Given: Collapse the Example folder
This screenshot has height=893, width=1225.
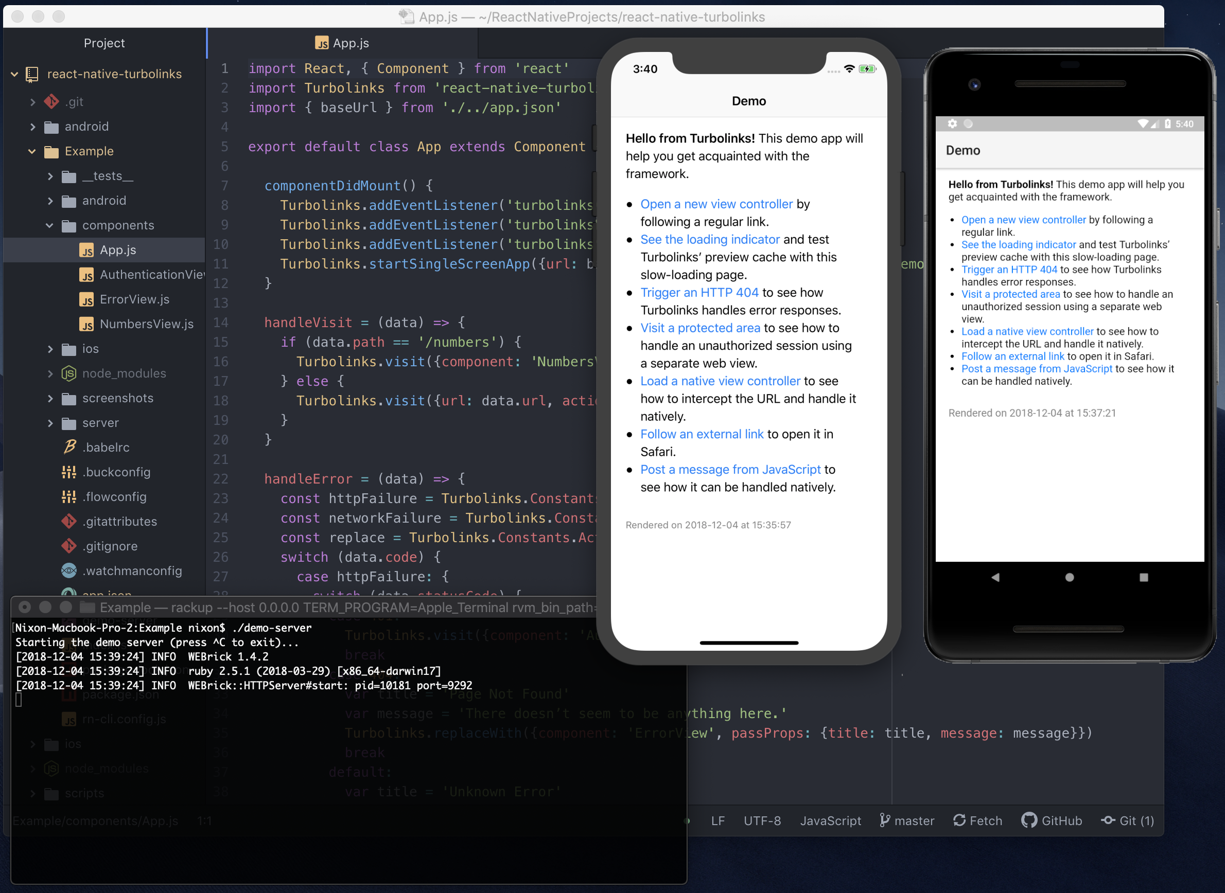Looking at the screenshot, I should [32, 151].
